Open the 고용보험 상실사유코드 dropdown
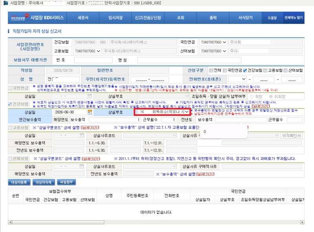 pyautogui.click(x=150, y=136)
